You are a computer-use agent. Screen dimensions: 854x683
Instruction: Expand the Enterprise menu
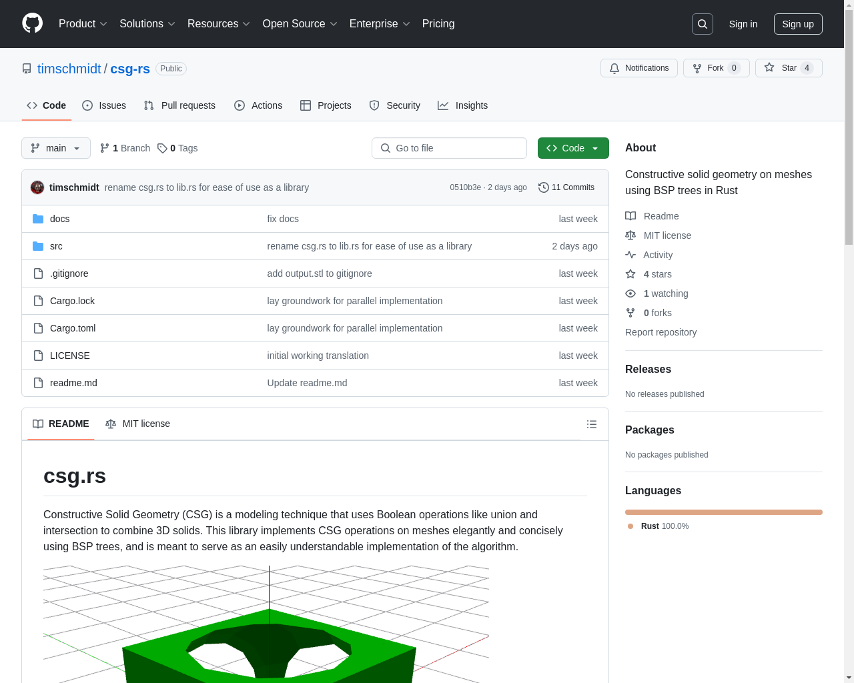[380, 24]
